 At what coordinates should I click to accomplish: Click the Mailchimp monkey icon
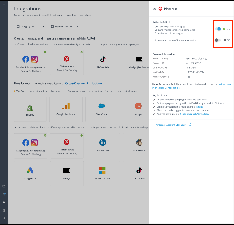click(x=139, y=142)
